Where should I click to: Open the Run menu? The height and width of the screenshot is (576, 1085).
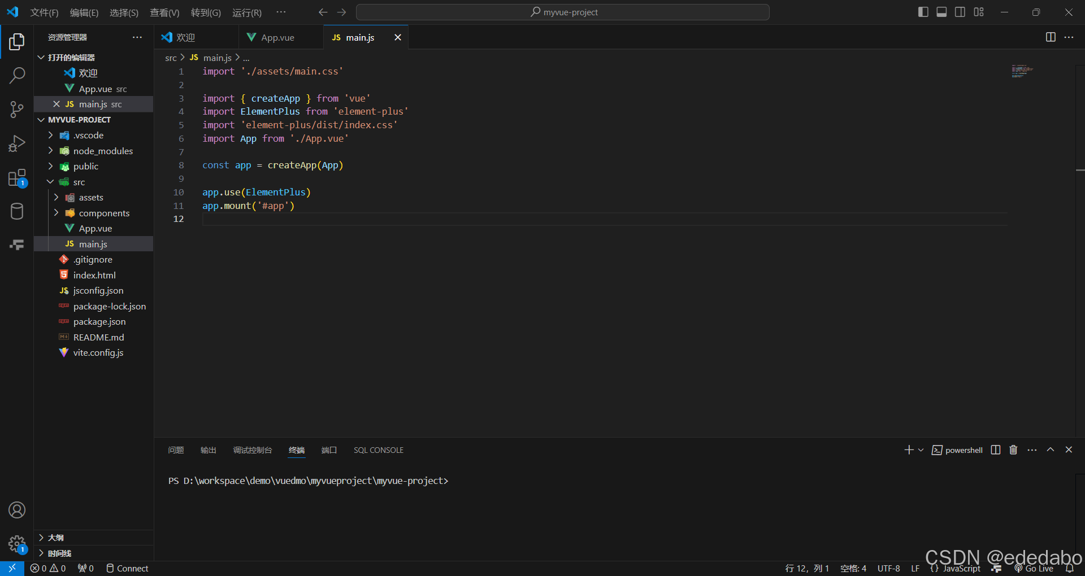247,12
